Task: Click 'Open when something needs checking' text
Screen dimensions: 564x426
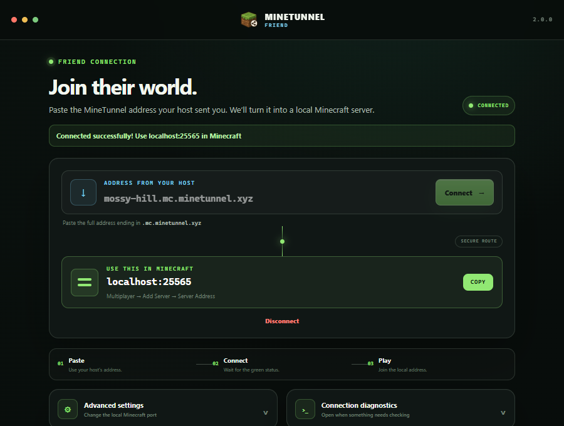Action: click(365, 415)
